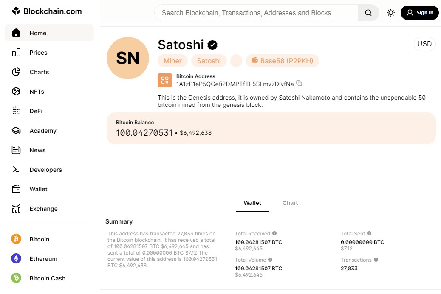Toggle the light/dark theme sun icon
441x294 pixels.
pyautogui.click(x=391, y=13)
